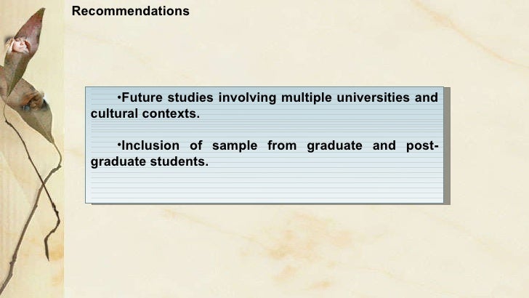Viewport: 529px width, 298px height.
Task: Click the text cultural contexts
Action: 145,113
